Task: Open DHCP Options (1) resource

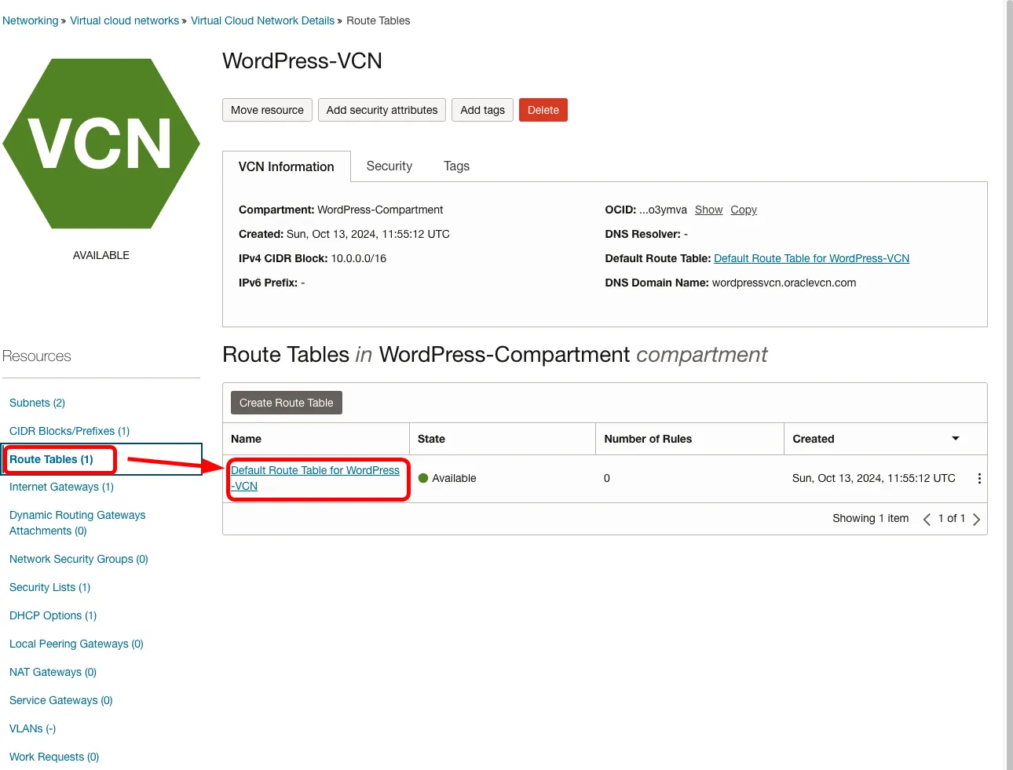Action: click(x=53, y=615)
